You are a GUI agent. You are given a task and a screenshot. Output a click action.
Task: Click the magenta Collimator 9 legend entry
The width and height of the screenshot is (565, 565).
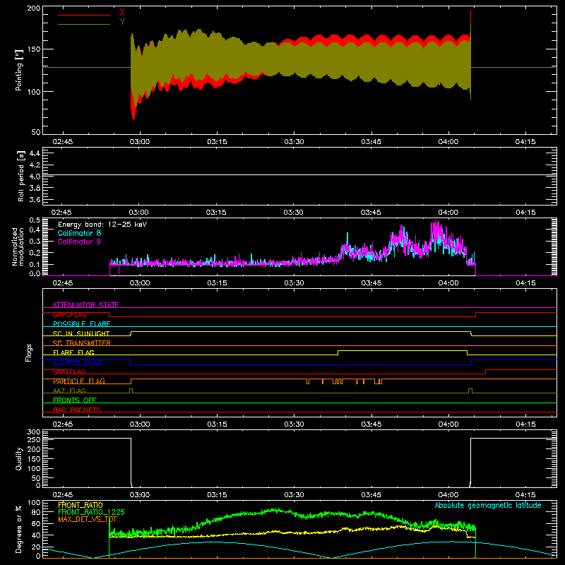click(x=79, y=242)
